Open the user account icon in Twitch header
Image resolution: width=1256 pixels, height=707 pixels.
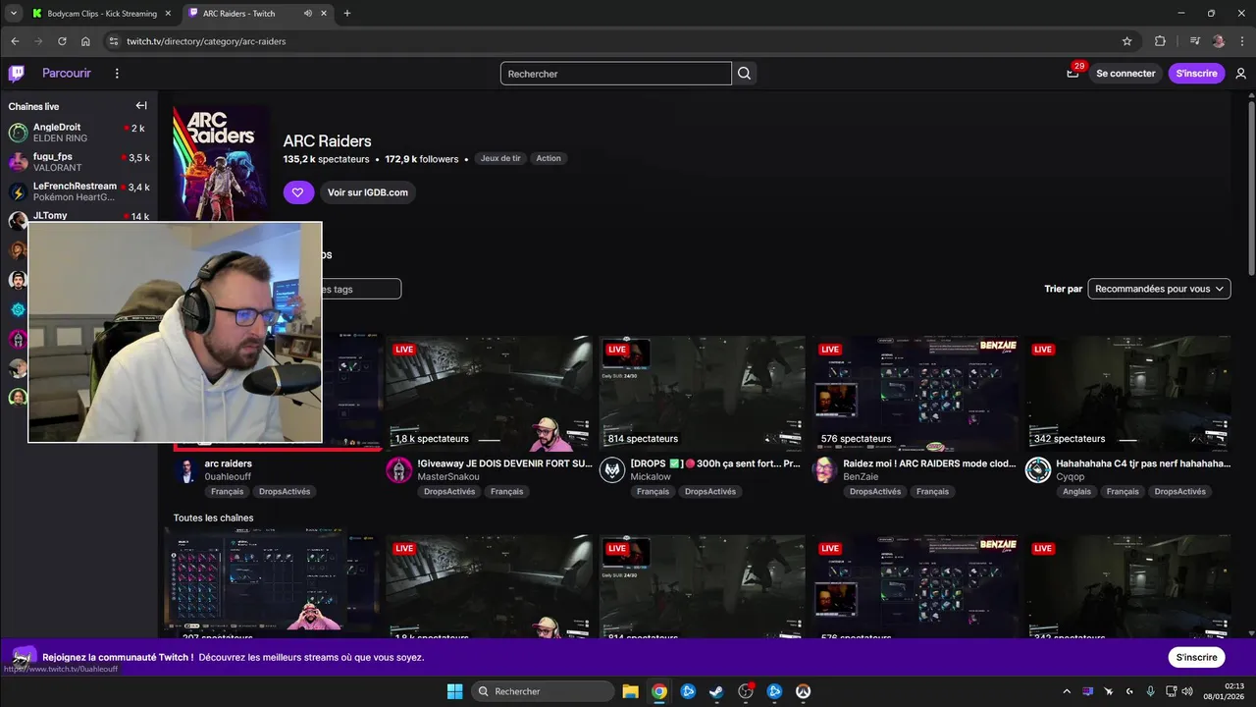click(x=1240, y=74)
